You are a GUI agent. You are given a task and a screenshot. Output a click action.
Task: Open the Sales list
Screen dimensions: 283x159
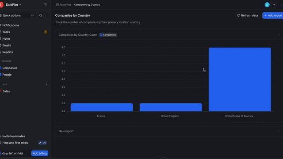point(6,91)
